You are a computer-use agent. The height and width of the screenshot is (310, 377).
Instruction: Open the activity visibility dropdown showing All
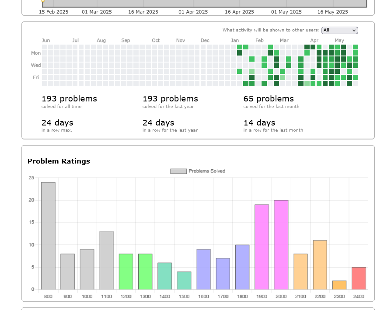click(x=339, y=30)
